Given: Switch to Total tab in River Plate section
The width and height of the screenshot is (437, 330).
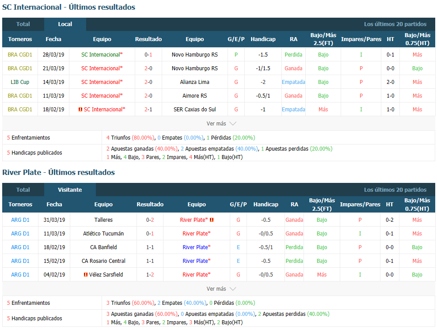Looking at the screenshot, I should [x=23, y=190].
